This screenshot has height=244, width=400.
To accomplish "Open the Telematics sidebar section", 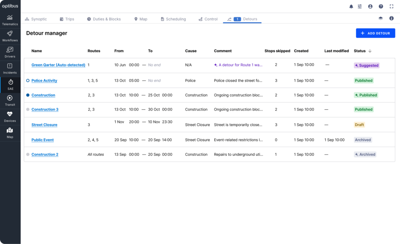I will [10, 20].
